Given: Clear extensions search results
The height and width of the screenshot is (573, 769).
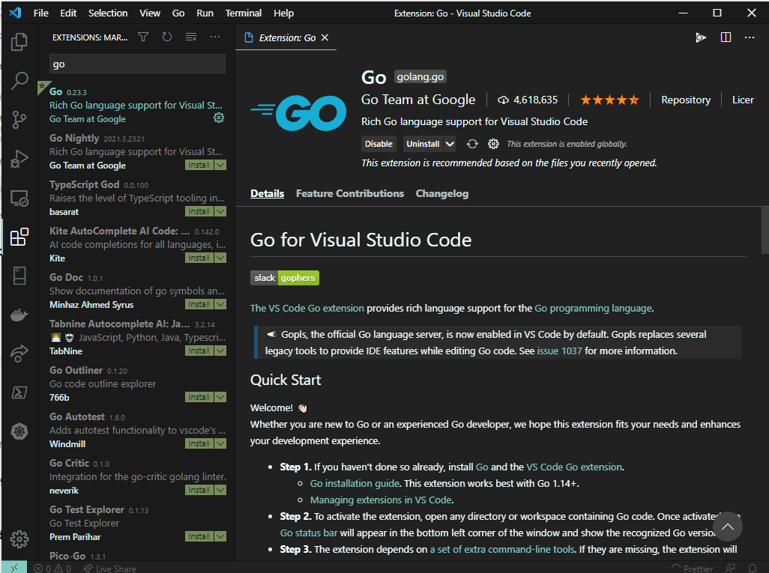Looking at the screenshot, I should [x=191, y=37].
